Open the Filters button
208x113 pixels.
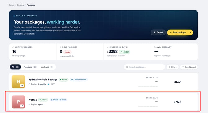click(173, 67)
